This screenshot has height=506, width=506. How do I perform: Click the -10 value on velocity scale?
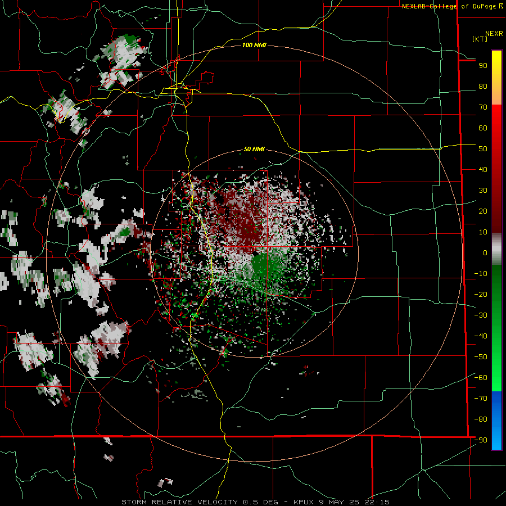click(481, 274)
